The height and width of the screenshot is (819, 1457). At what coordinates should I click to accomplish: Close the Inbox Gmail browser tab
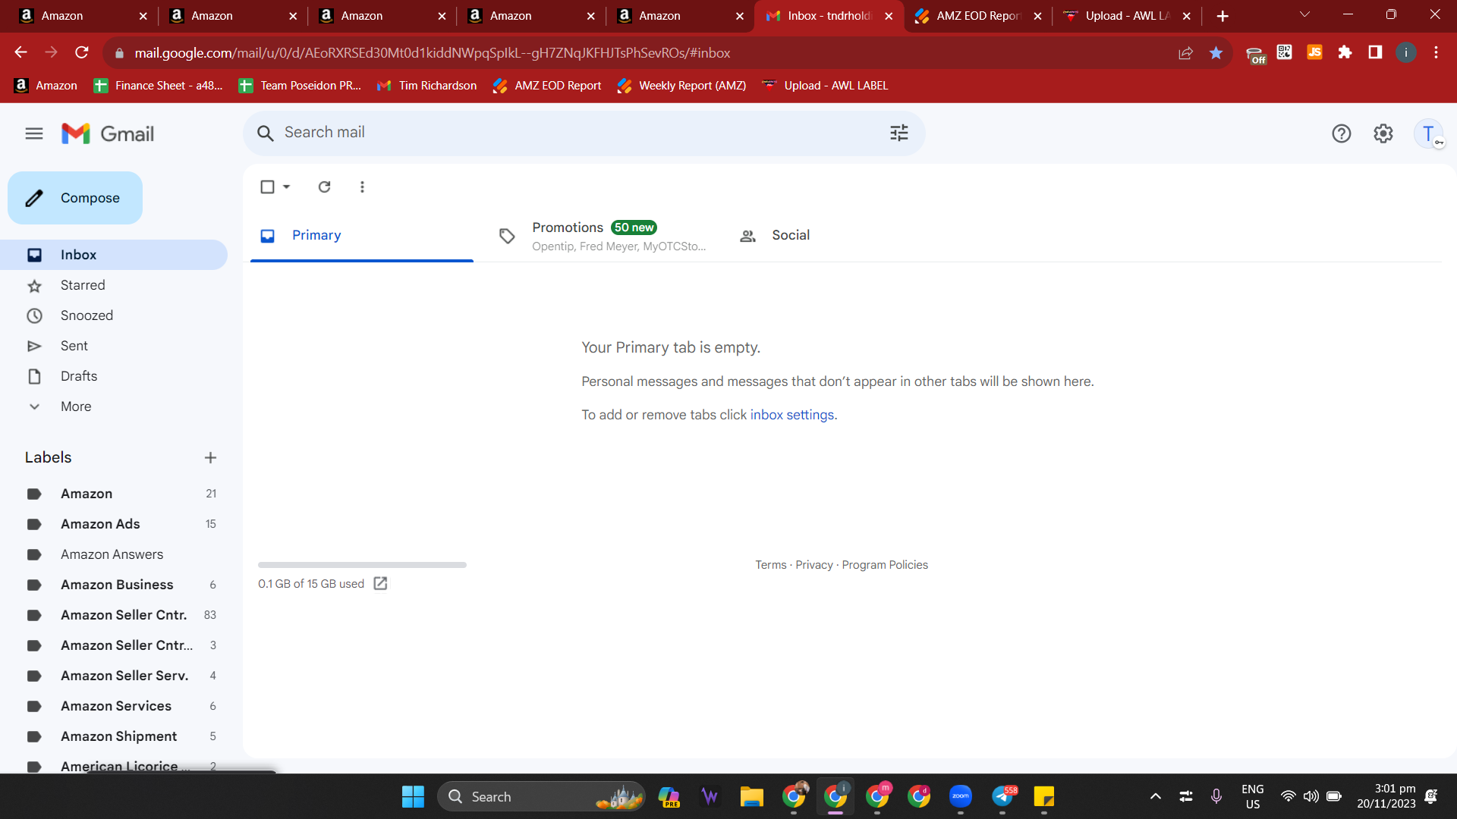pos(889,16)
